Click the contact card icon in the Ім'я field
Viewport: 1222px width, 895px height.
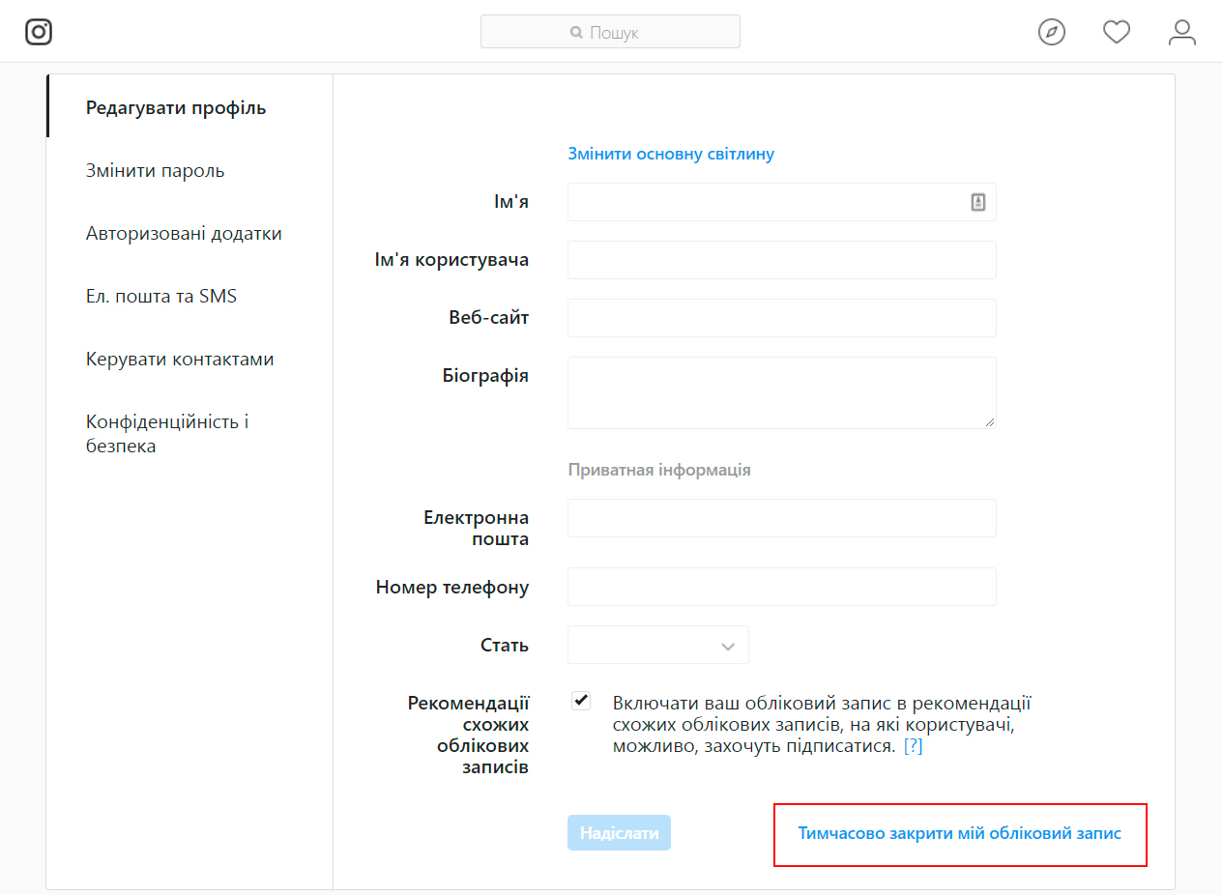pos(977,202)
